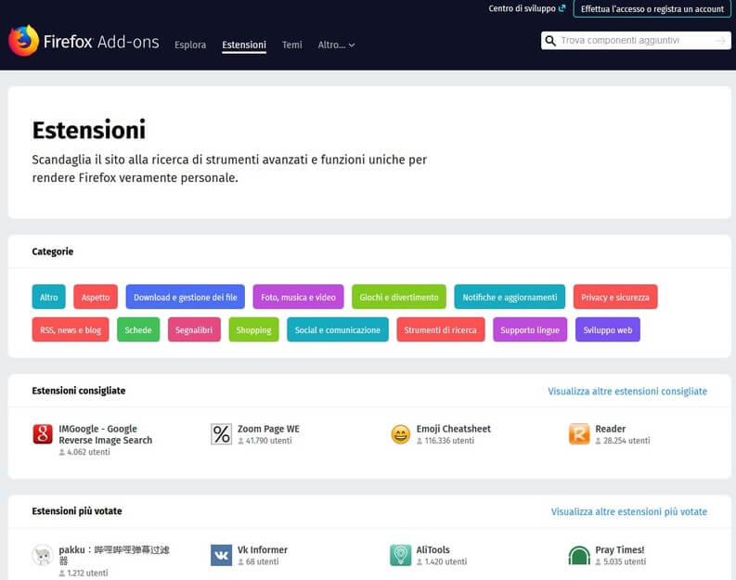Open the pakku extension avatar icon
The width and height of the screenshot is (736, 580).
point(43,555)
